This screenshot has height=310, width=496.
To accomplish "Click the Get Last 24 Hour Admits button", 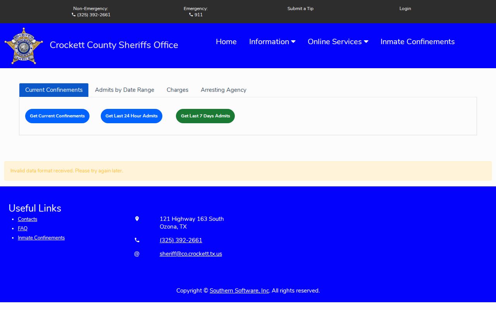I will 131,116.
